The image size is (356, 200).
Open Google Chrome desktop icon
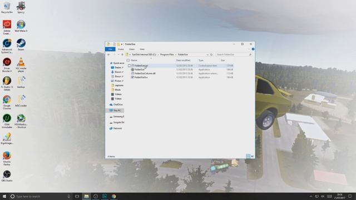click(x=7, y=102)
